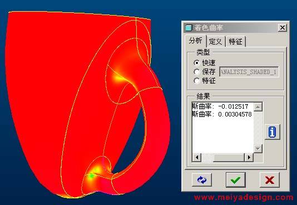Accept with the green checkmark button
The image size is (297, 205).
(x=235, y=179)
